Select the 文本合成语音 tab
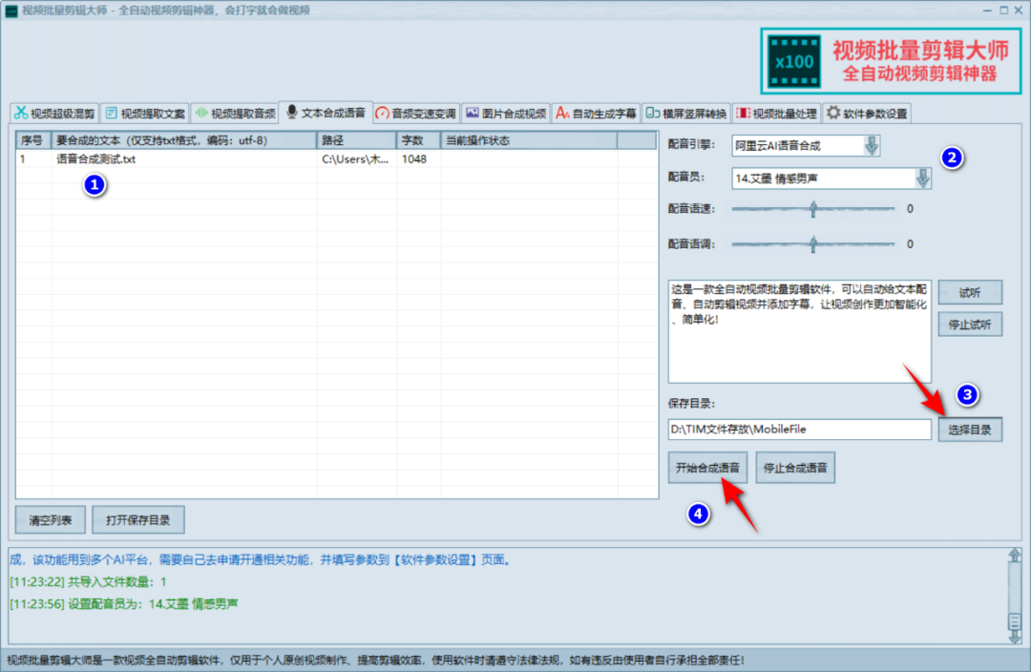1031x672 pixels. tap(326, 113)
